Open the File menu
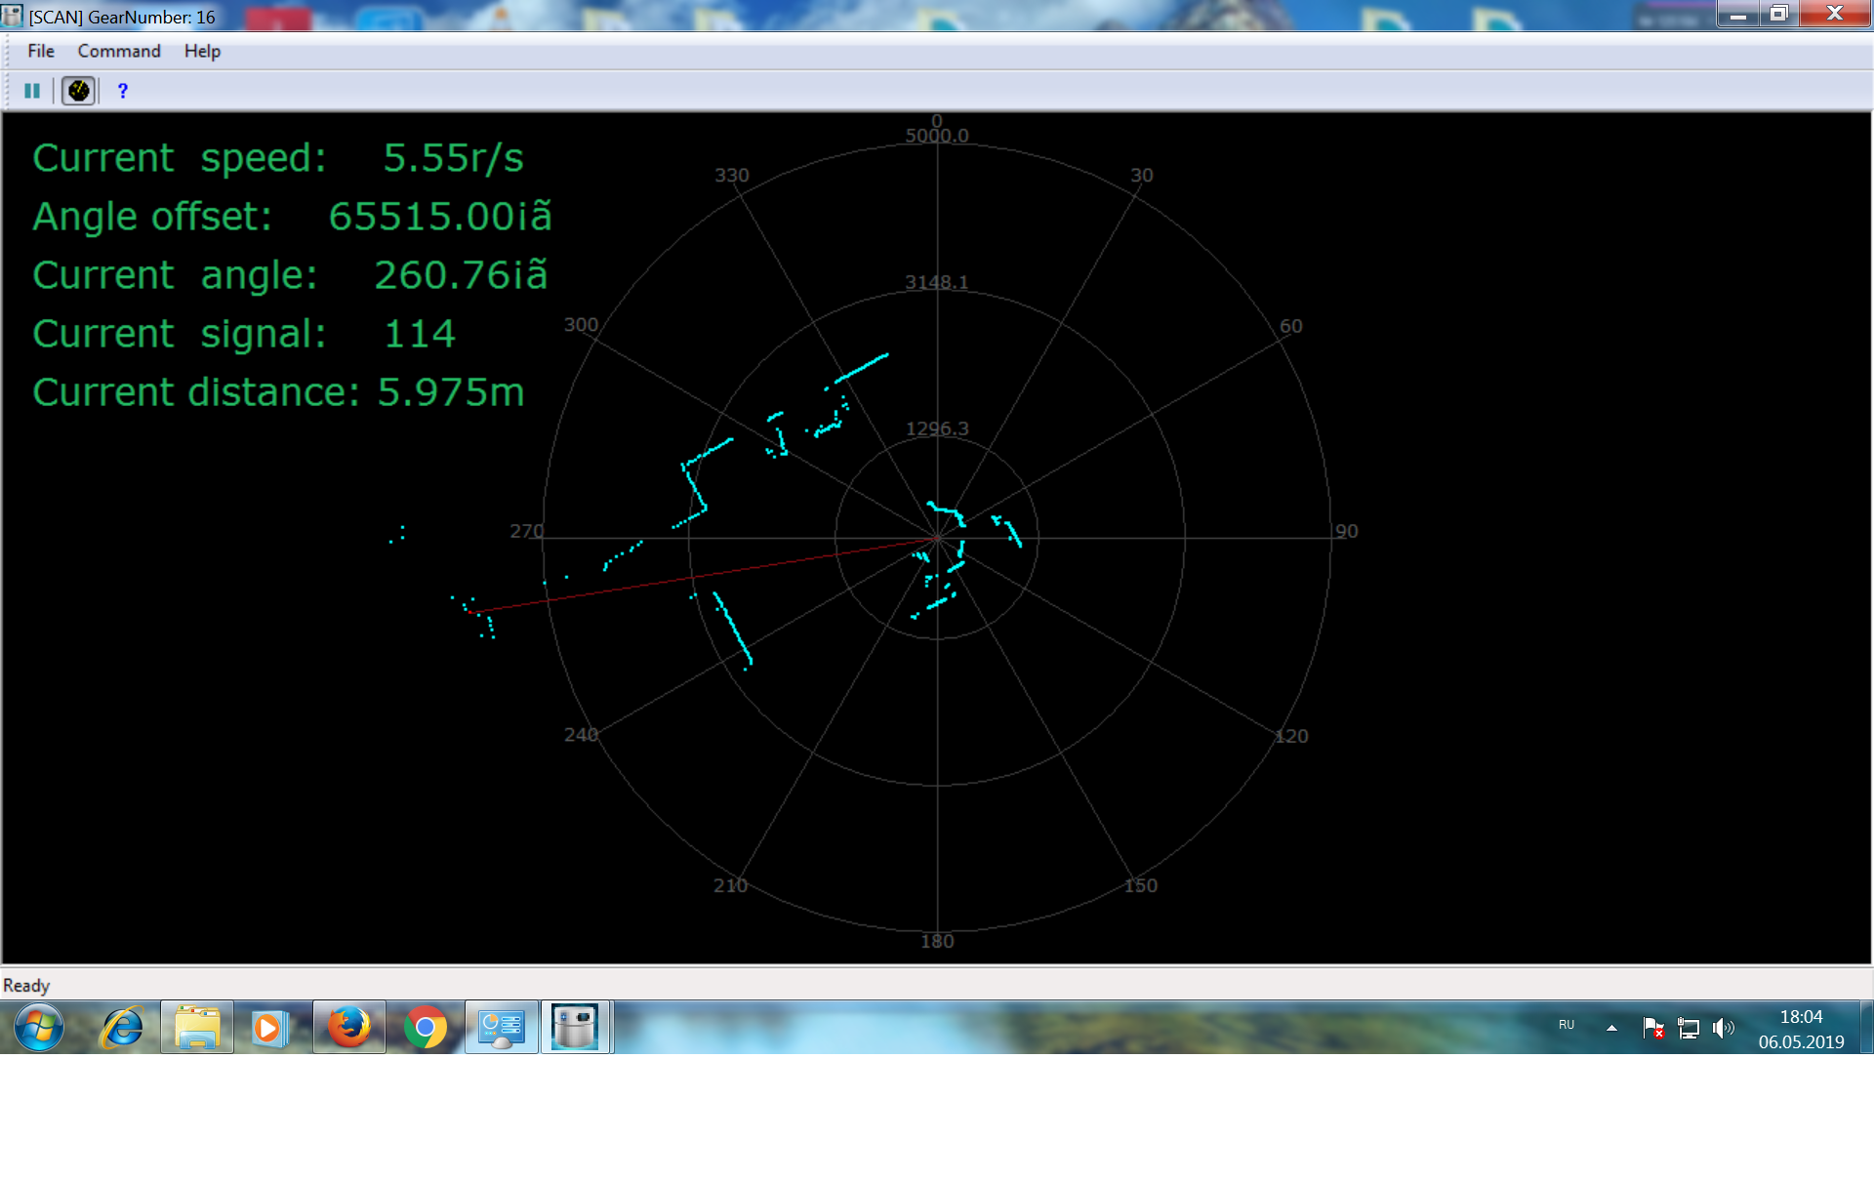1874x1181 pixels. (x=41, y=51)
